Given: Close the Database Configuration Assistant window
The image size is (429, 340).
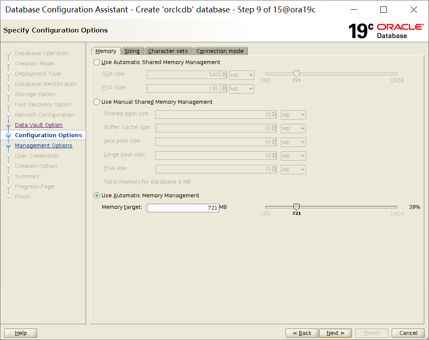Looking at the screenshot, I should 414,9.
